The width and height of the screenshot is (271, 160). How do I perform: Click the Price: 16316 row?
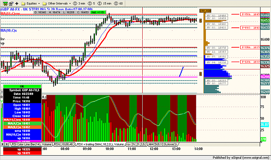tap(22, 101)
